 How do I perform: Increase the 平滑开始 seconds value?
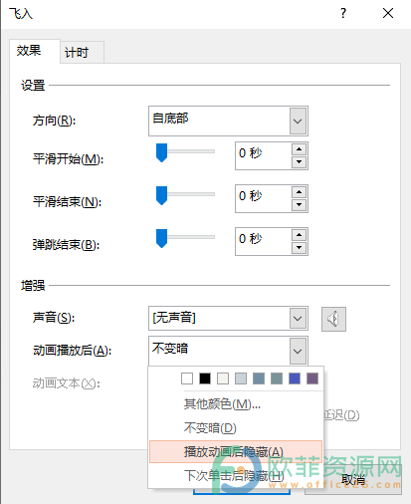coord(299,149)
